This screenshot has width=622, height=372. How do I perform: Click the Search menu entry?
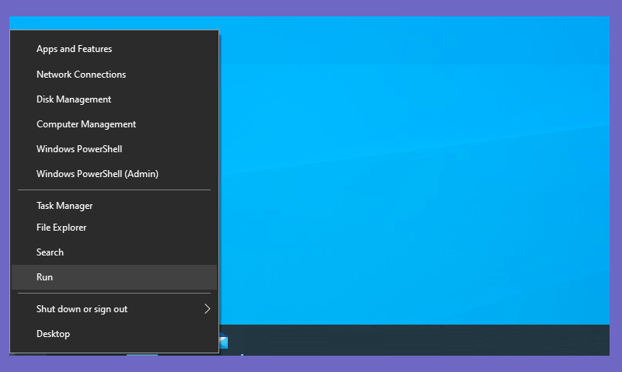pos(114,252)
